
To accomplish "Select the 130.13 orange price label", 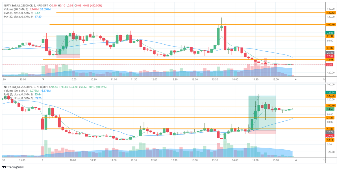I will (x=330, y=13).
